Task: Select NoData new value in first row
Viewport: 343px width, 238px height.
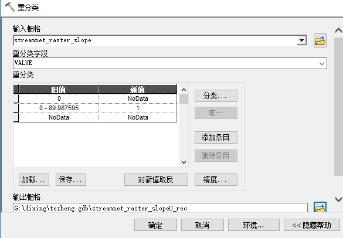Action: 138,98
